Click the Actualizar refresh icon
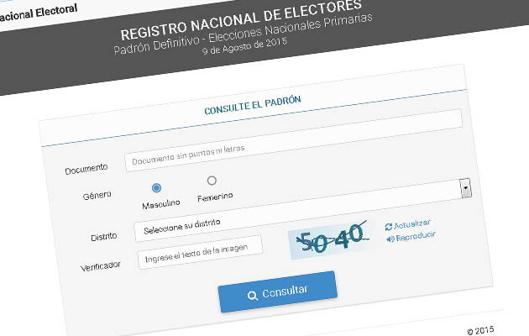This screenshot has width=529, height=336. click(x=388, y=227)
